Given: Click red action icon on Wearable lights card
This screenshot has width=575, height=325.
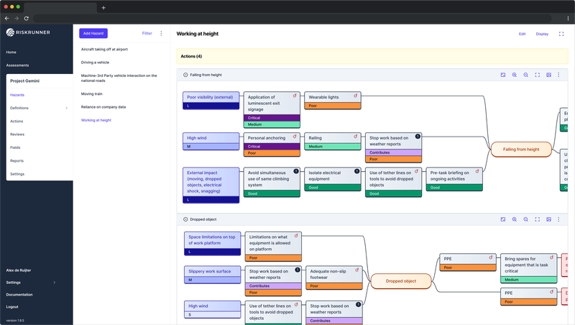Looking at the screenshot, I should tap(355, 96).
